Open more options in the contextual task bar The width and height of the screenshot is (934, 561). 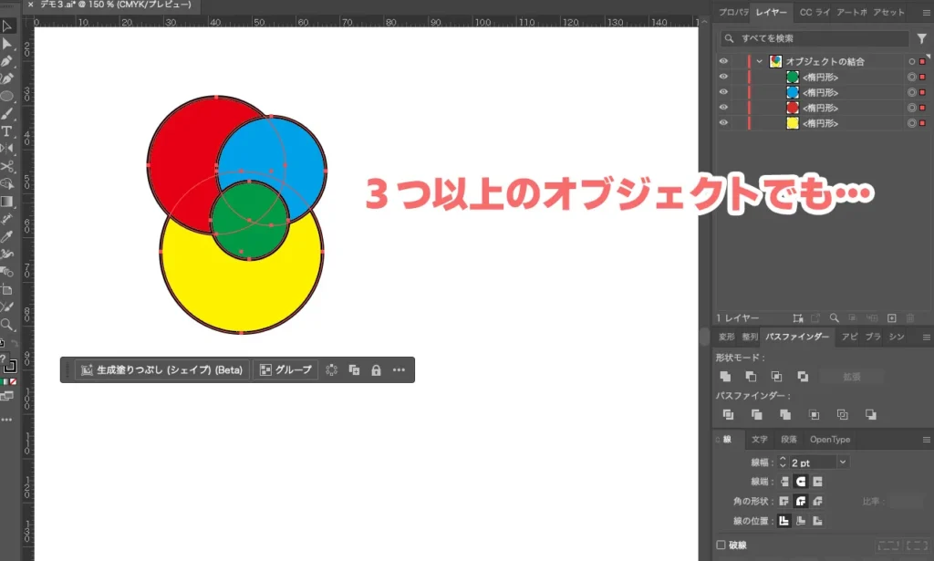click(399, 370)
